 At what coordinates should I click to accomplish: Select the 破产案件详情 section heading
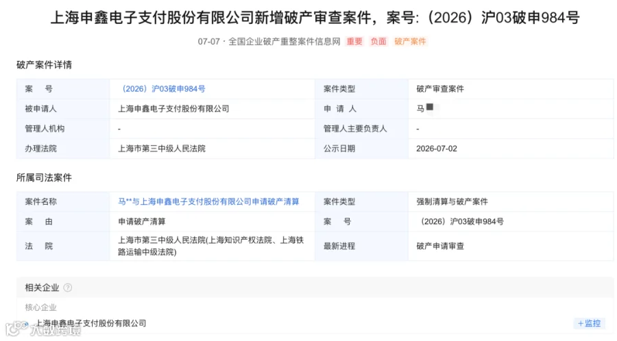44,65
